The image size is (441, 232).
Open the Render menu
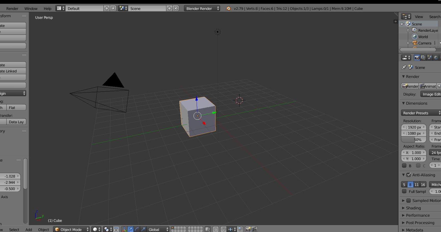12,8
